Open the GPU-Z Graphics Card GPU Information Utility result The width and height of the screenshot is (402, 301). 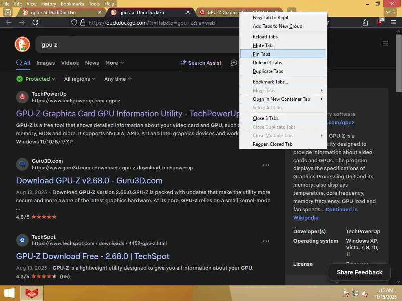[x=128, y=114]
